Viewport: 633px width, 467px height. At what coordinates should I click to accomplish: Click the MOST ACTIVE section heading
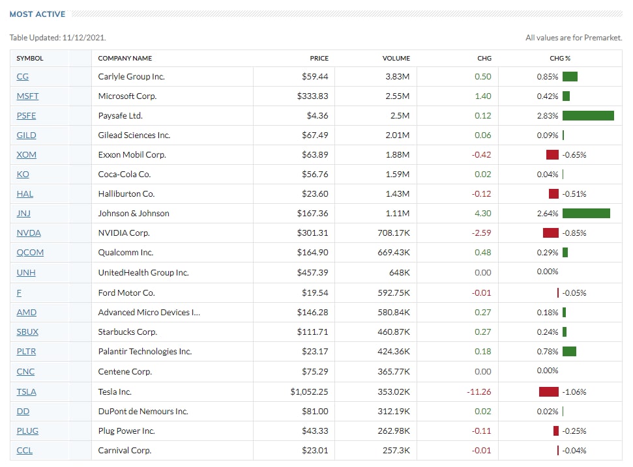pos(38,14)
